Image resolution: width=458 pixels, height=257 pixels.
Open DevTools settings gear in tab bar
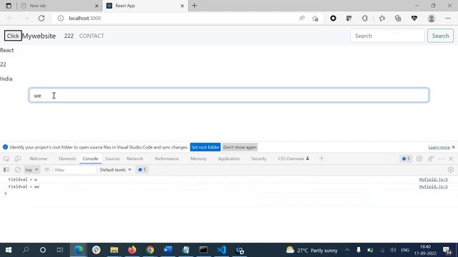coord(419,158)
